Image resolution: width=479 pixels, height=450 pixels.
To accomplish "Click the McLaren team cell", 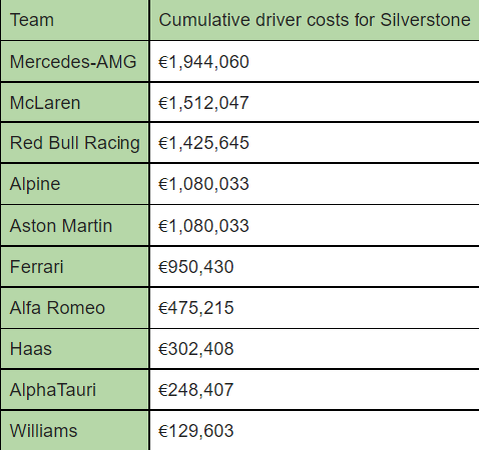I will [x=75, y=103].
